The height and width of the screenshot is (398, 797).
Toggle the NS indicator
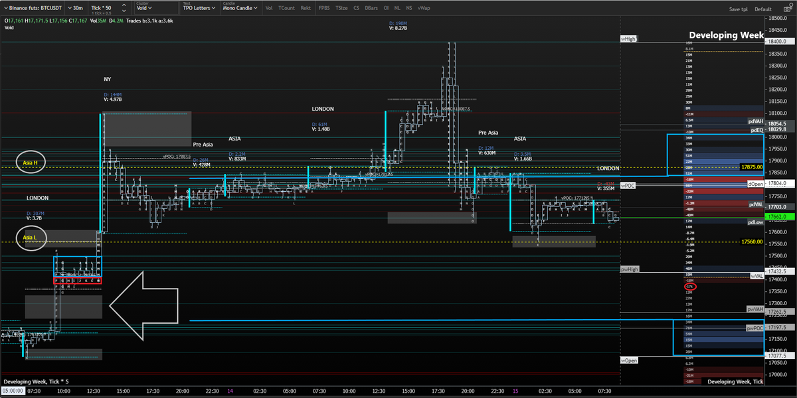point(408,8)
